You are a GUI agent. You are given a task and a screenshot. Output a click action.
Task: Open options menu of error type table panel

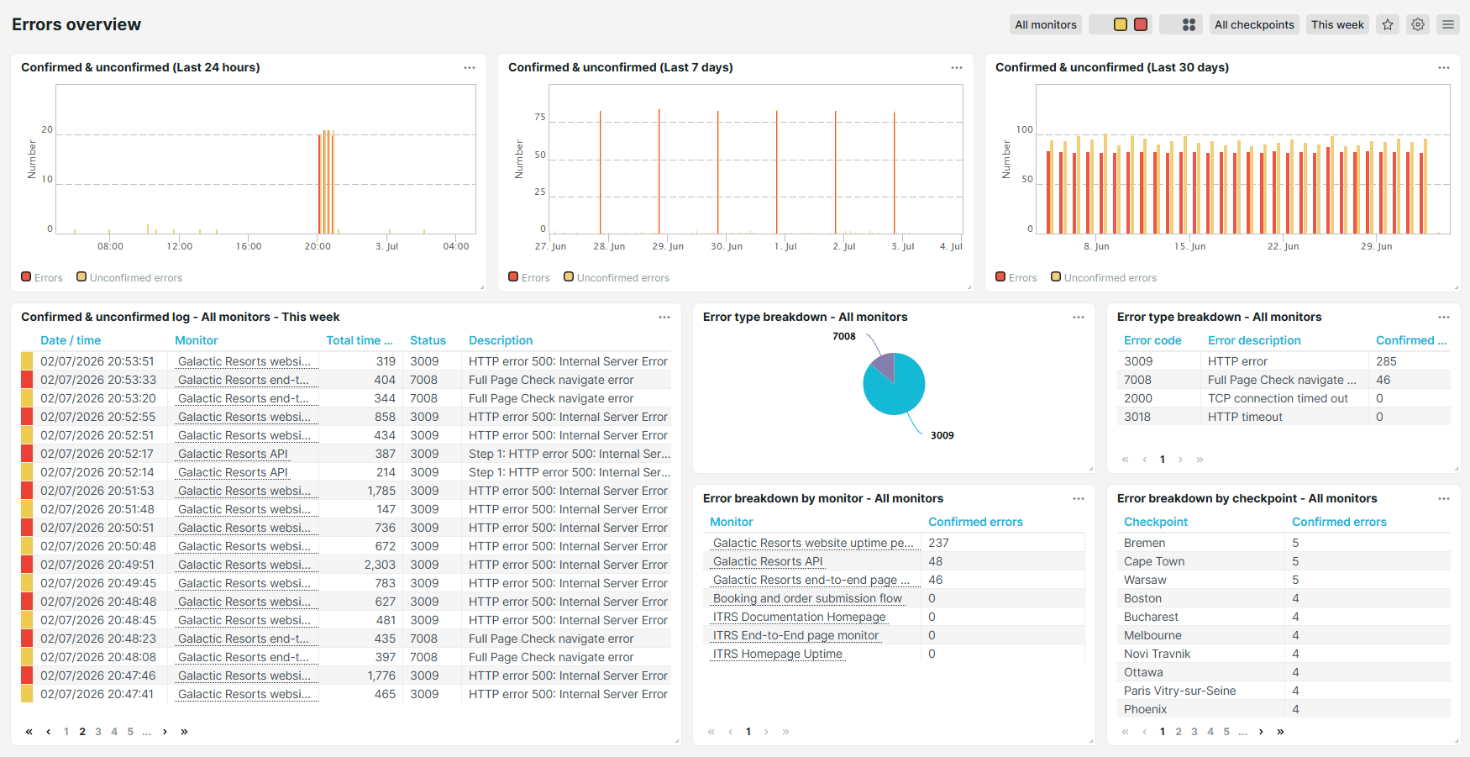(x=1444, y=317)
